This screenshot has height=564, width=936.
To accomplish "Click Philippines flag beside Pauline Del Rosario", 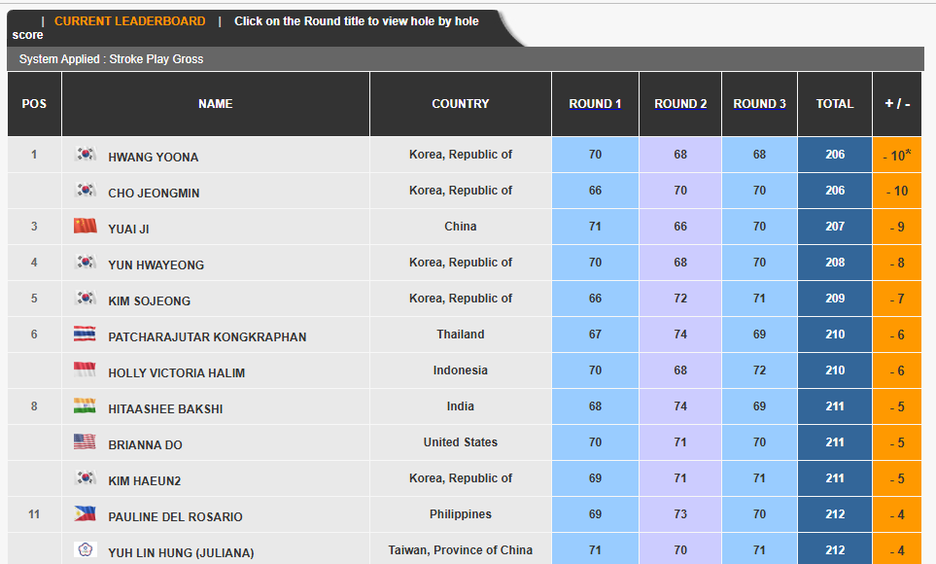I will (86, 513).
